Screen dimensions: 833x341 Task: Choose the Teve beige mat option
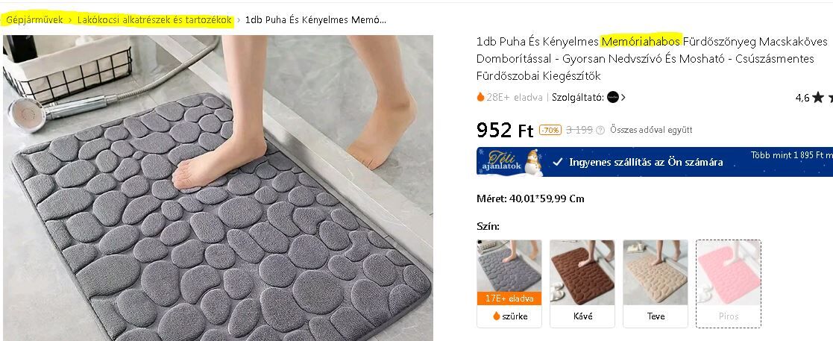[656, 284]
